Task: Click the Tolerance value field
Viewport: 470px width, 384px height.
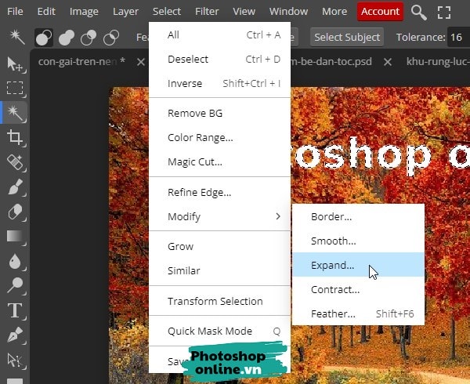Action: pyautogui.click(x=456, y=37)
